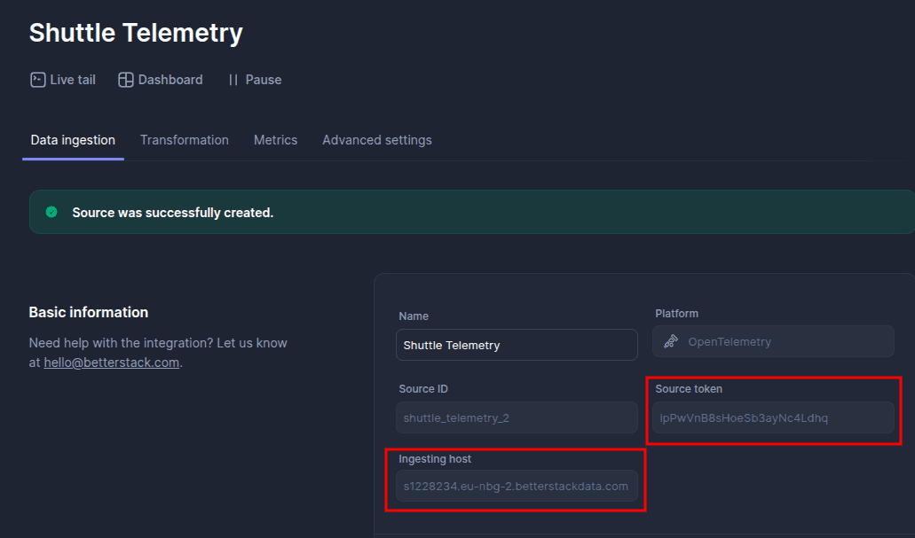
Task: Click the green checkmark in success banner
Action: tap(51, 212)
